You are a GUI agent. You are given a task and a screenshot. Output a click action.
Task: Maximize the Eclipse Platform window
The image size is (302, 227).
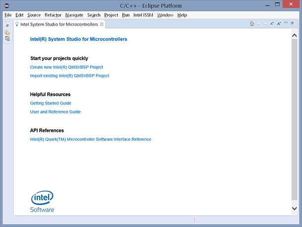coord(277,4)
